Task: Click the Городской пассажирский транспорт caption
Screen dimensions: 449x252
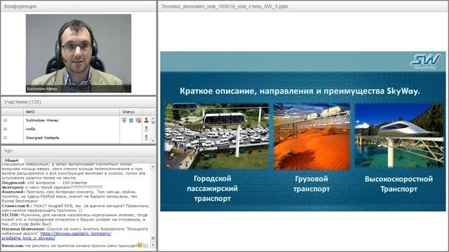Action: (x=213, y=188)
